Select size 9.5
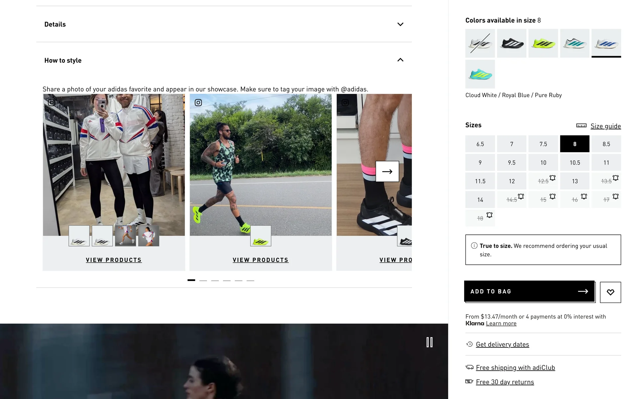Viewport: 638px width, 399px height. pos(511,163)
